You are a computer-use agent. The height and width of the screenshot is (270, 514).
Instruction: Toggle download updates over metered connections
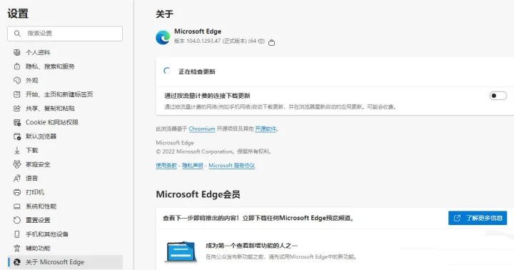click(x=498, y=96)
